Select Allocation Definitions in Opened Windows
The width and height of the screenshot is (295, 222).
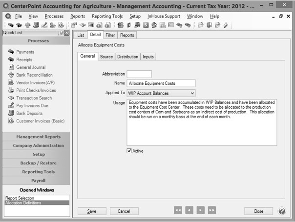tap(37, 203)
